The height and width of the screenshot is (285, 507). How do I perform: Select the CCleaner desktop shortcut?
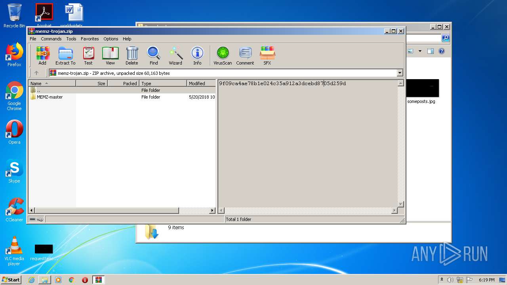[x=14, y=210]
